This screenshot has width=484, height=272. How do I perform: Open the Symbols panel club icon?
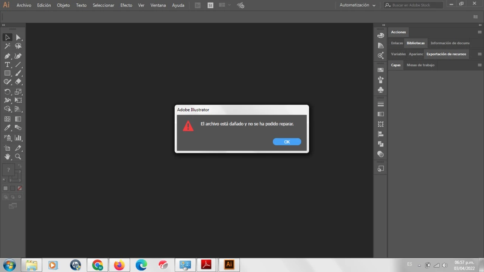click(x=381, y=90)
